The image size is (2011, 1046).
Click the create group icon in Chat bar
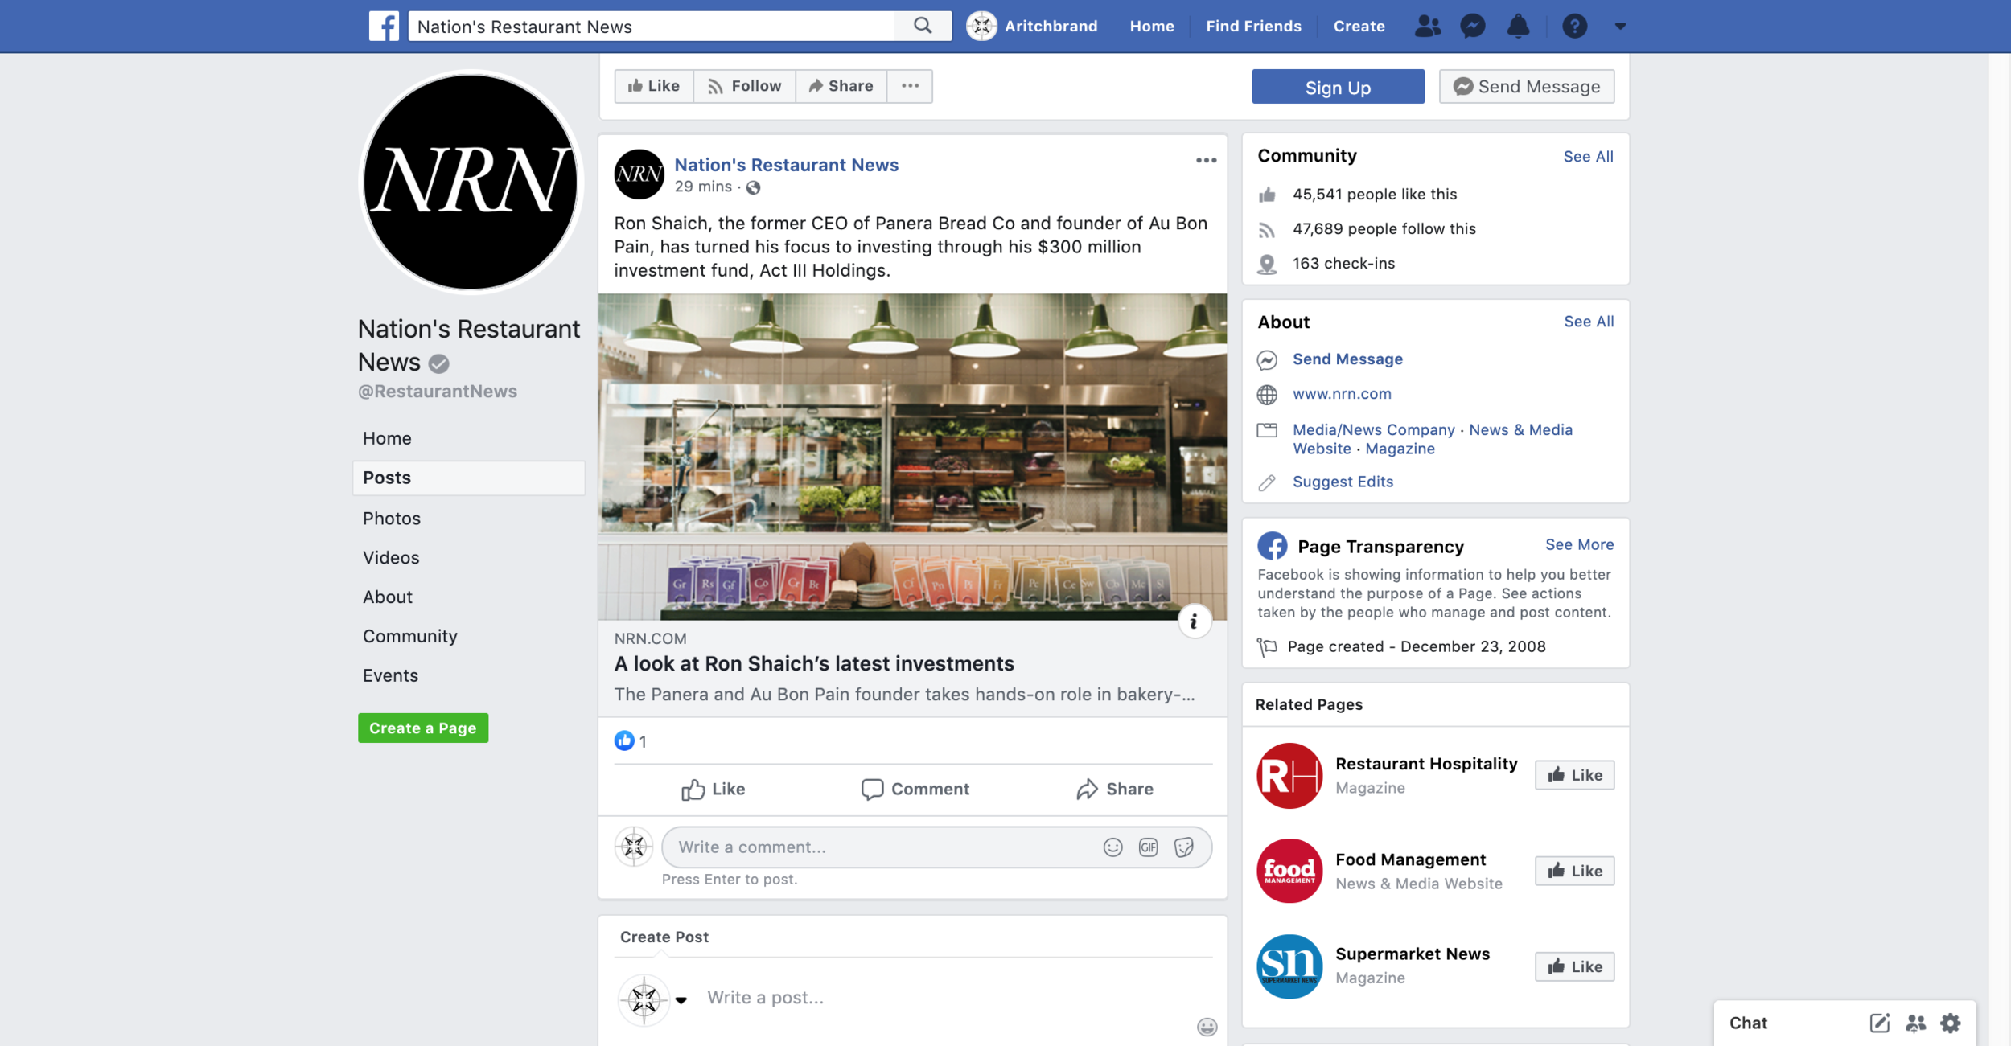1915,1023
